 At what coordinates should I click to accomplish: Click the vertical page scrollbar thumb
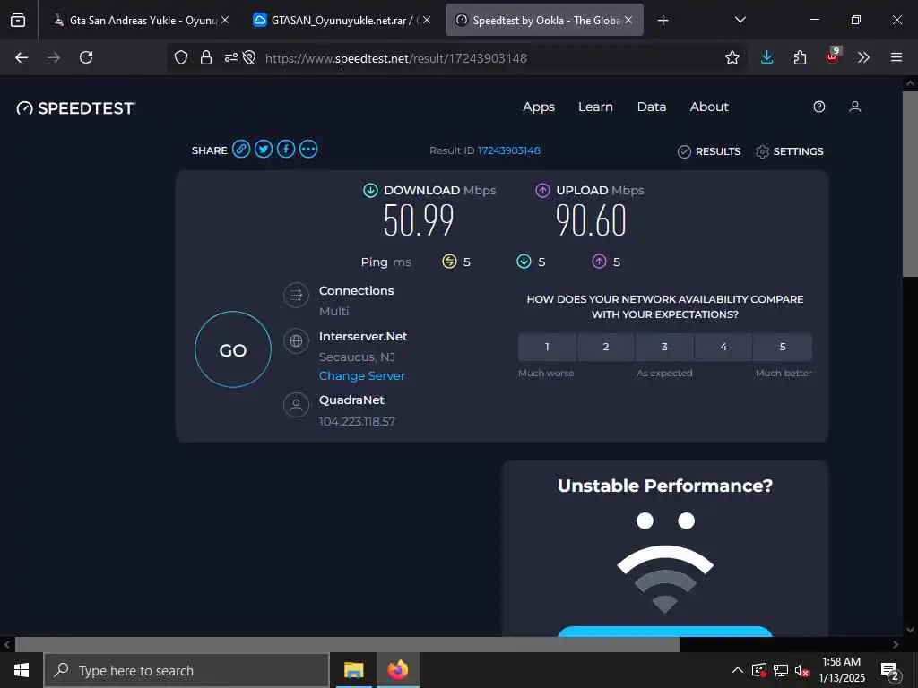tap(910, 183)
